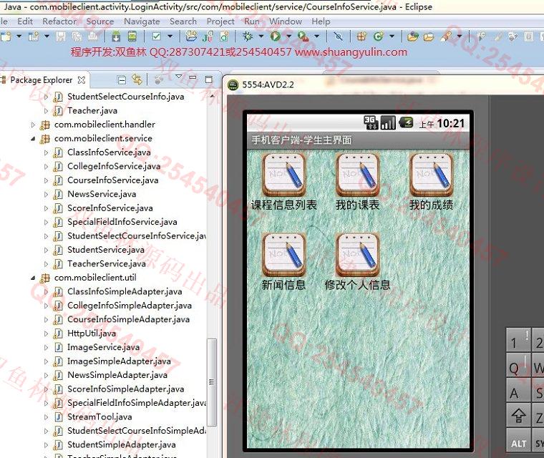Expand the HttpUtil.java node arrow

(x=46, y=333)
